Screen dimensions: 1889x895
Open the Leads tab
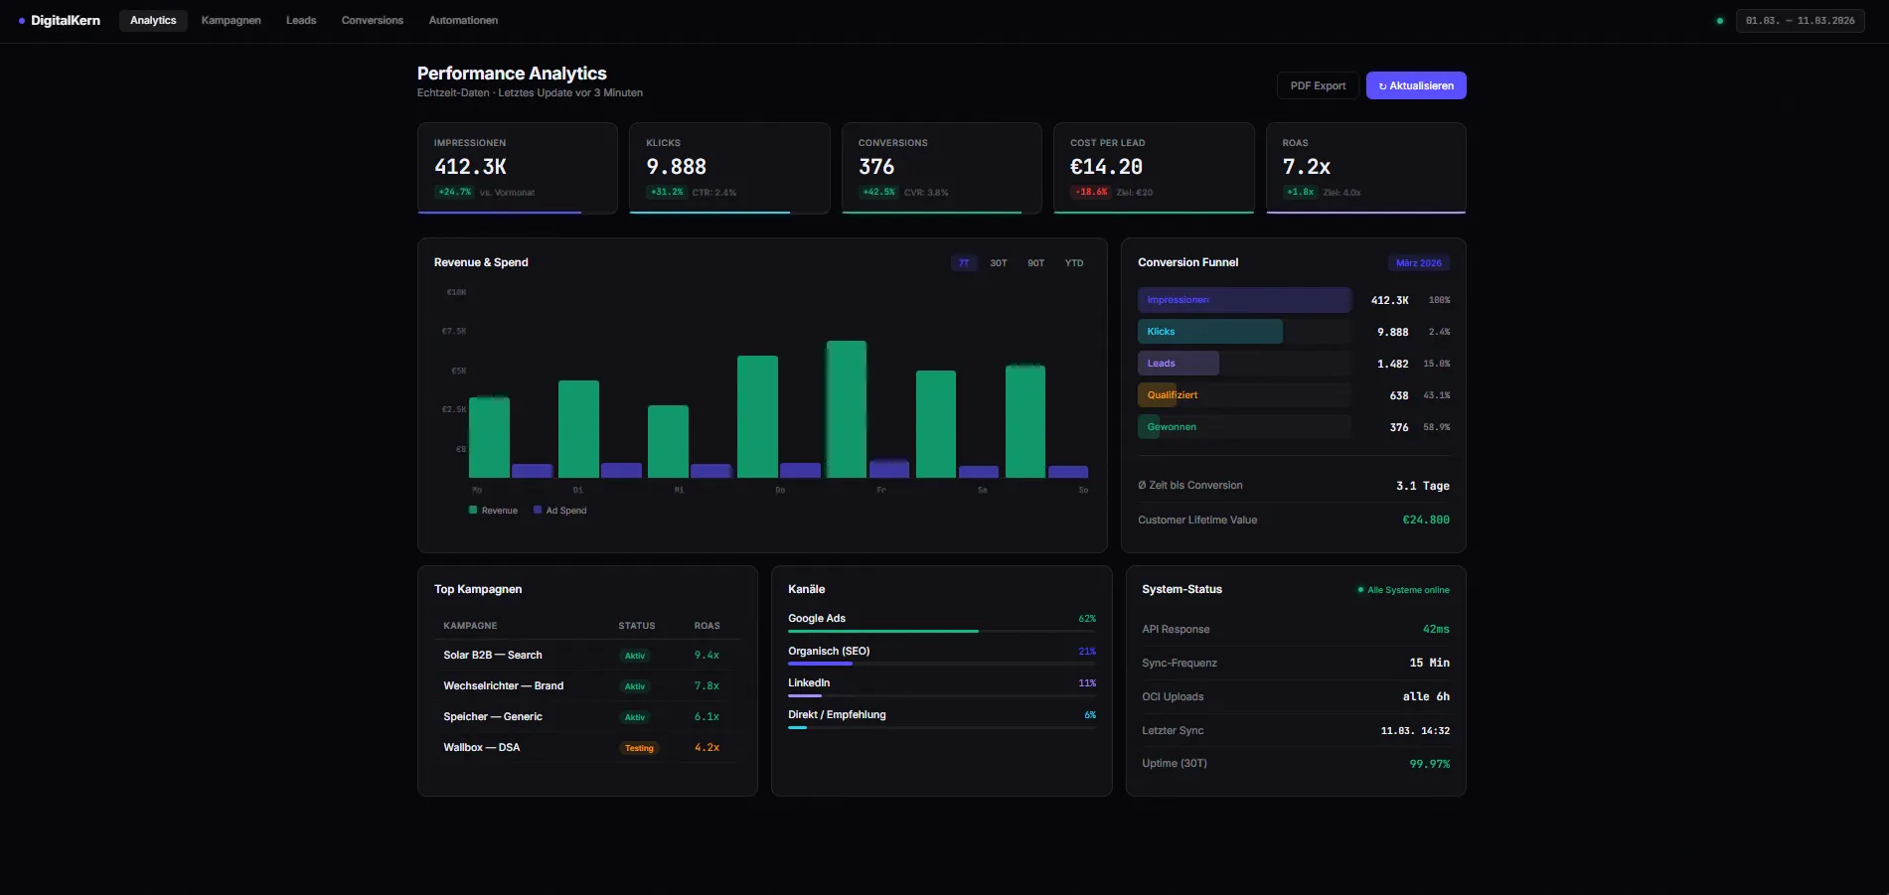click(x=300, y=20)
